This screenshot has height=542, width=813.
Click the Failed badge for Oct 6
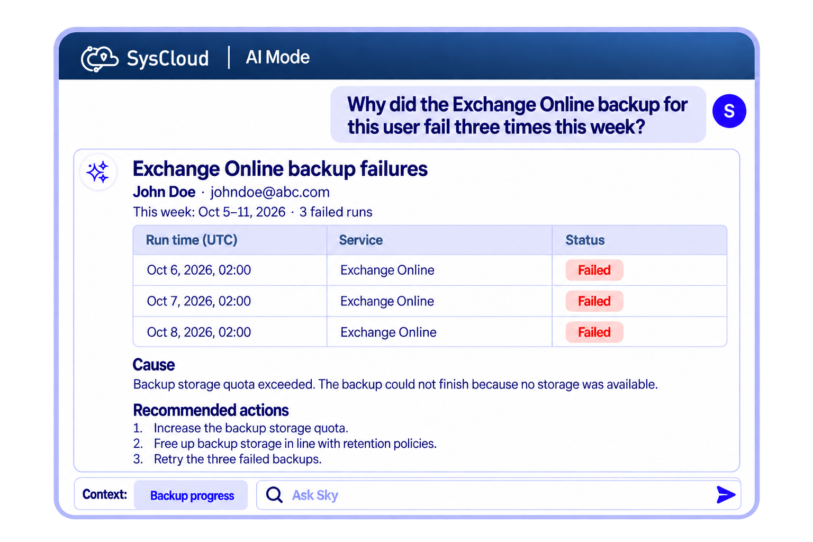[594, 270]
